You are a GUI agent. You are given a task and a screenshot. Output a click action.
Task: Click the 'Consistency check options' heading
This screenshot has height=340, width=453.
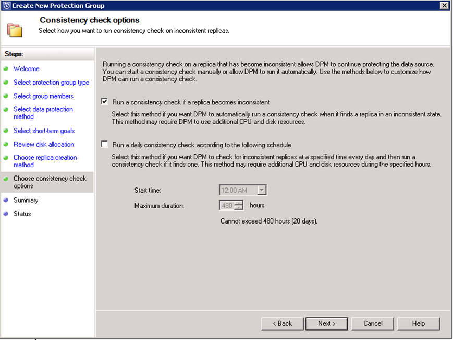pyautogui.click(x=90, y=20)
